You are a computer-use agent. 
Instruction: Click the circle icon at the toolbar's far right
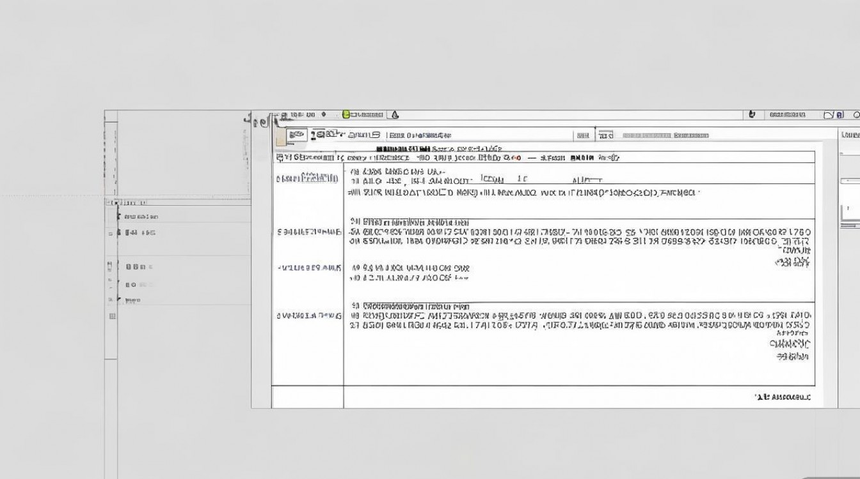pyautogui.click(x=856, y=115)
